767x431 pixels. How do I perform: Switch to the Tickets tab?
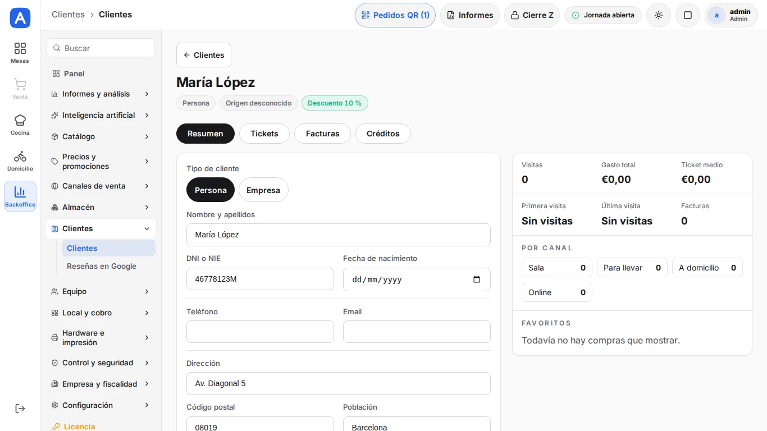264,134
